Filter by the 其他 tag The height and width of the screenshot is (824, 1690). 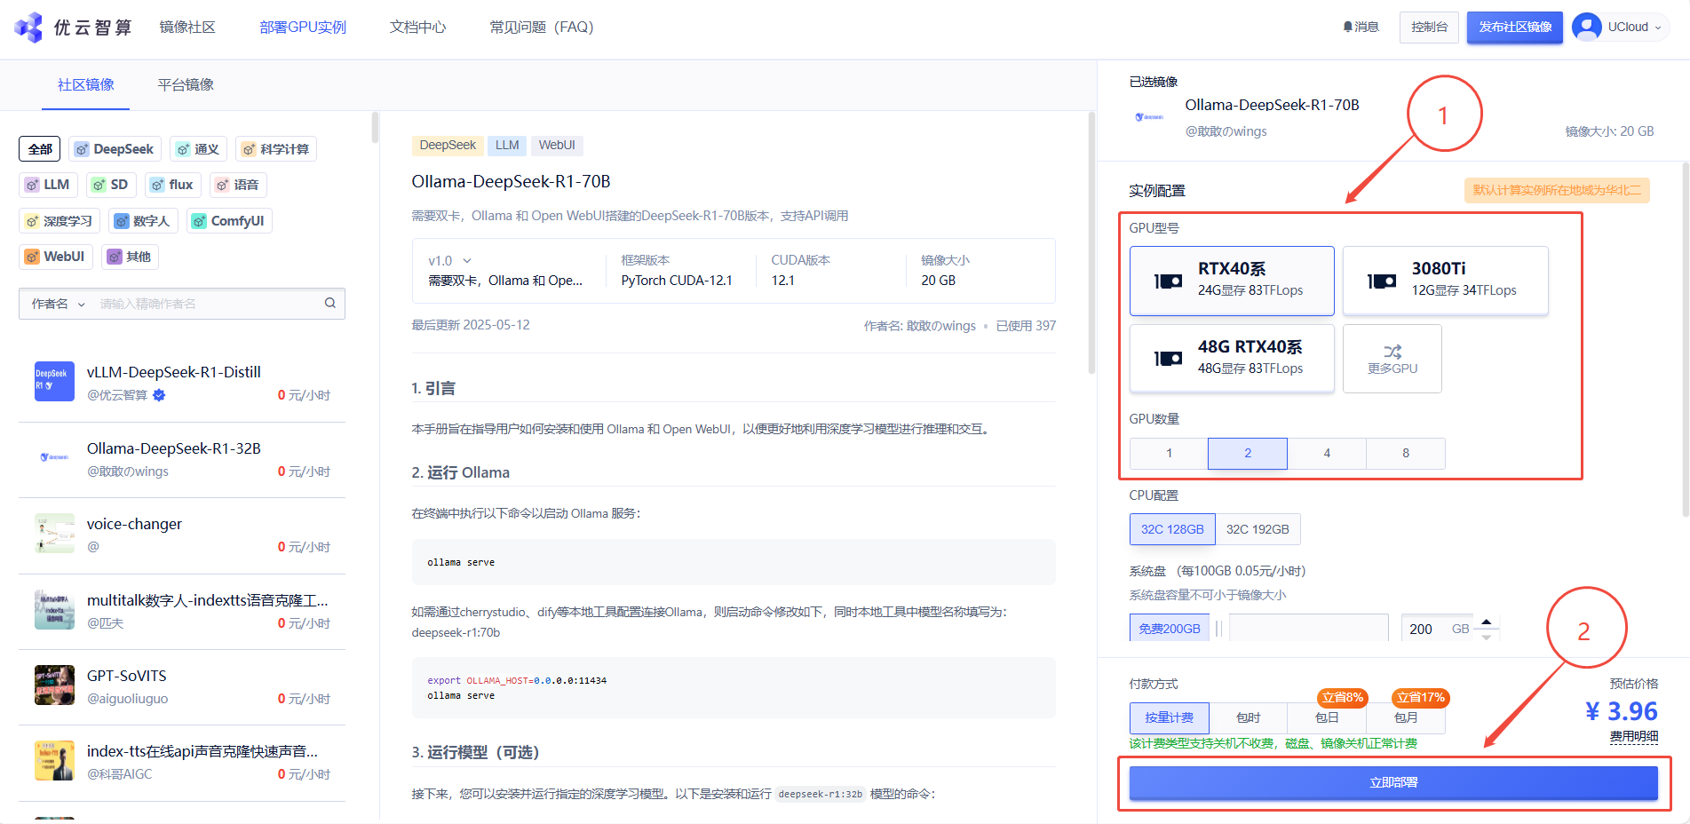(130, 257)
